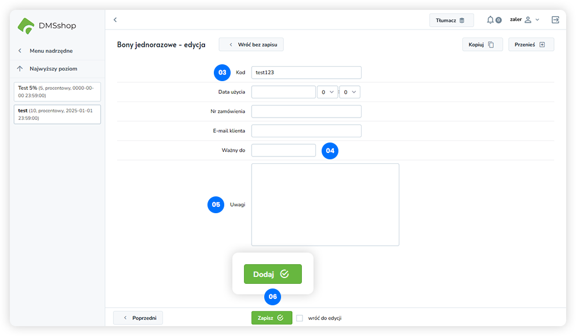Click the Kopiuj button
This screenshot has width=576, height=336.
pos(482,45)
